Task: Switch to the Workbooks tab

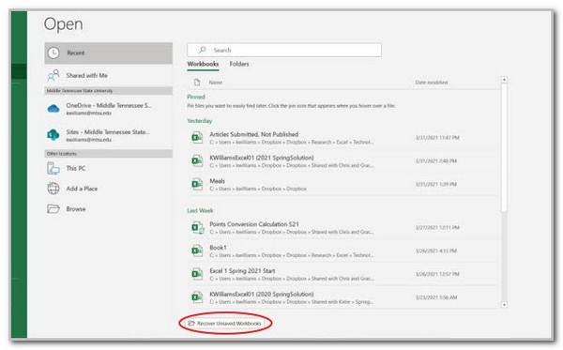Action: [203, 64]
